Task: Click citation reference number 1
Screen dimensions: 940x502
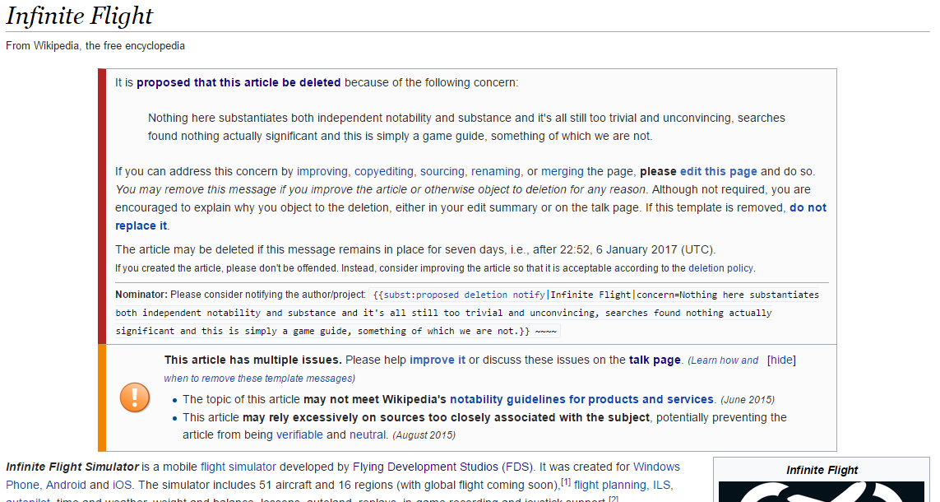Action: pos(565,481)
